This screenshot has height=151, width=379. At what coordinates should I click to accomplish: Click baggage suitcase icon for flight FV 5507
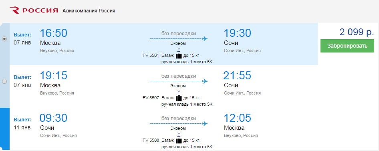(x=179, y=98)
